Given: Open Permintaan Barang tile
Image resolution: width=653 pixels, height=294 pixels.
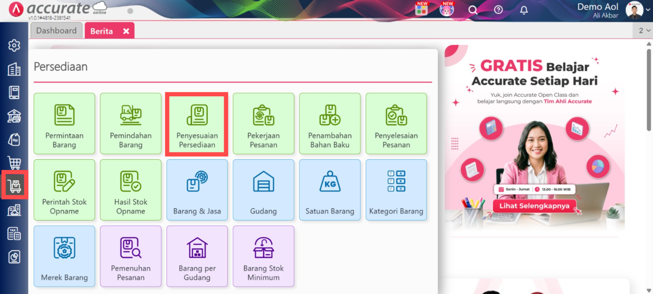Looking at the screenshot, I should pyautogui.click(x=64, y=123).
